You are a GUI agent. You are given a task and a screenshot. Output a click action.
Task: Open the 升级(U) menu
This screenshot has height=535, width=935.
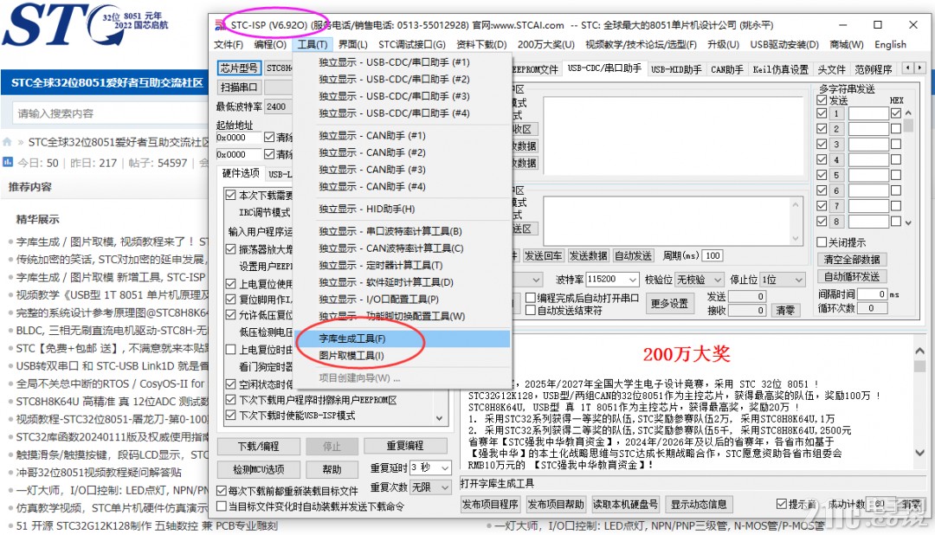[x=723, y=44]
